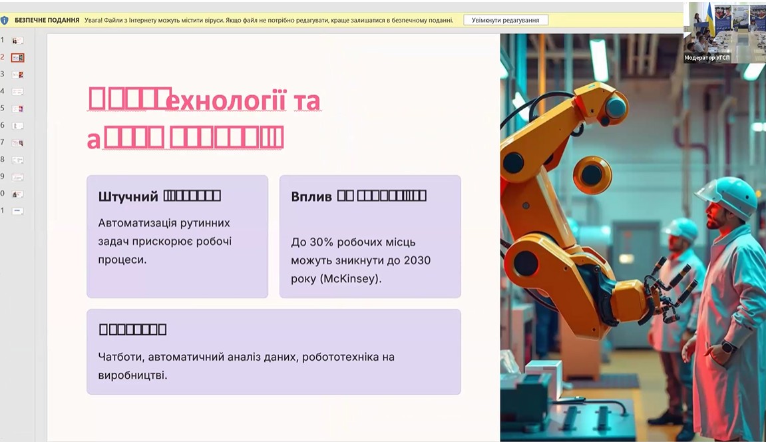The image size is (766, 442).
Task: Click the "Штучний" card heading
Action: pos(159,196)
